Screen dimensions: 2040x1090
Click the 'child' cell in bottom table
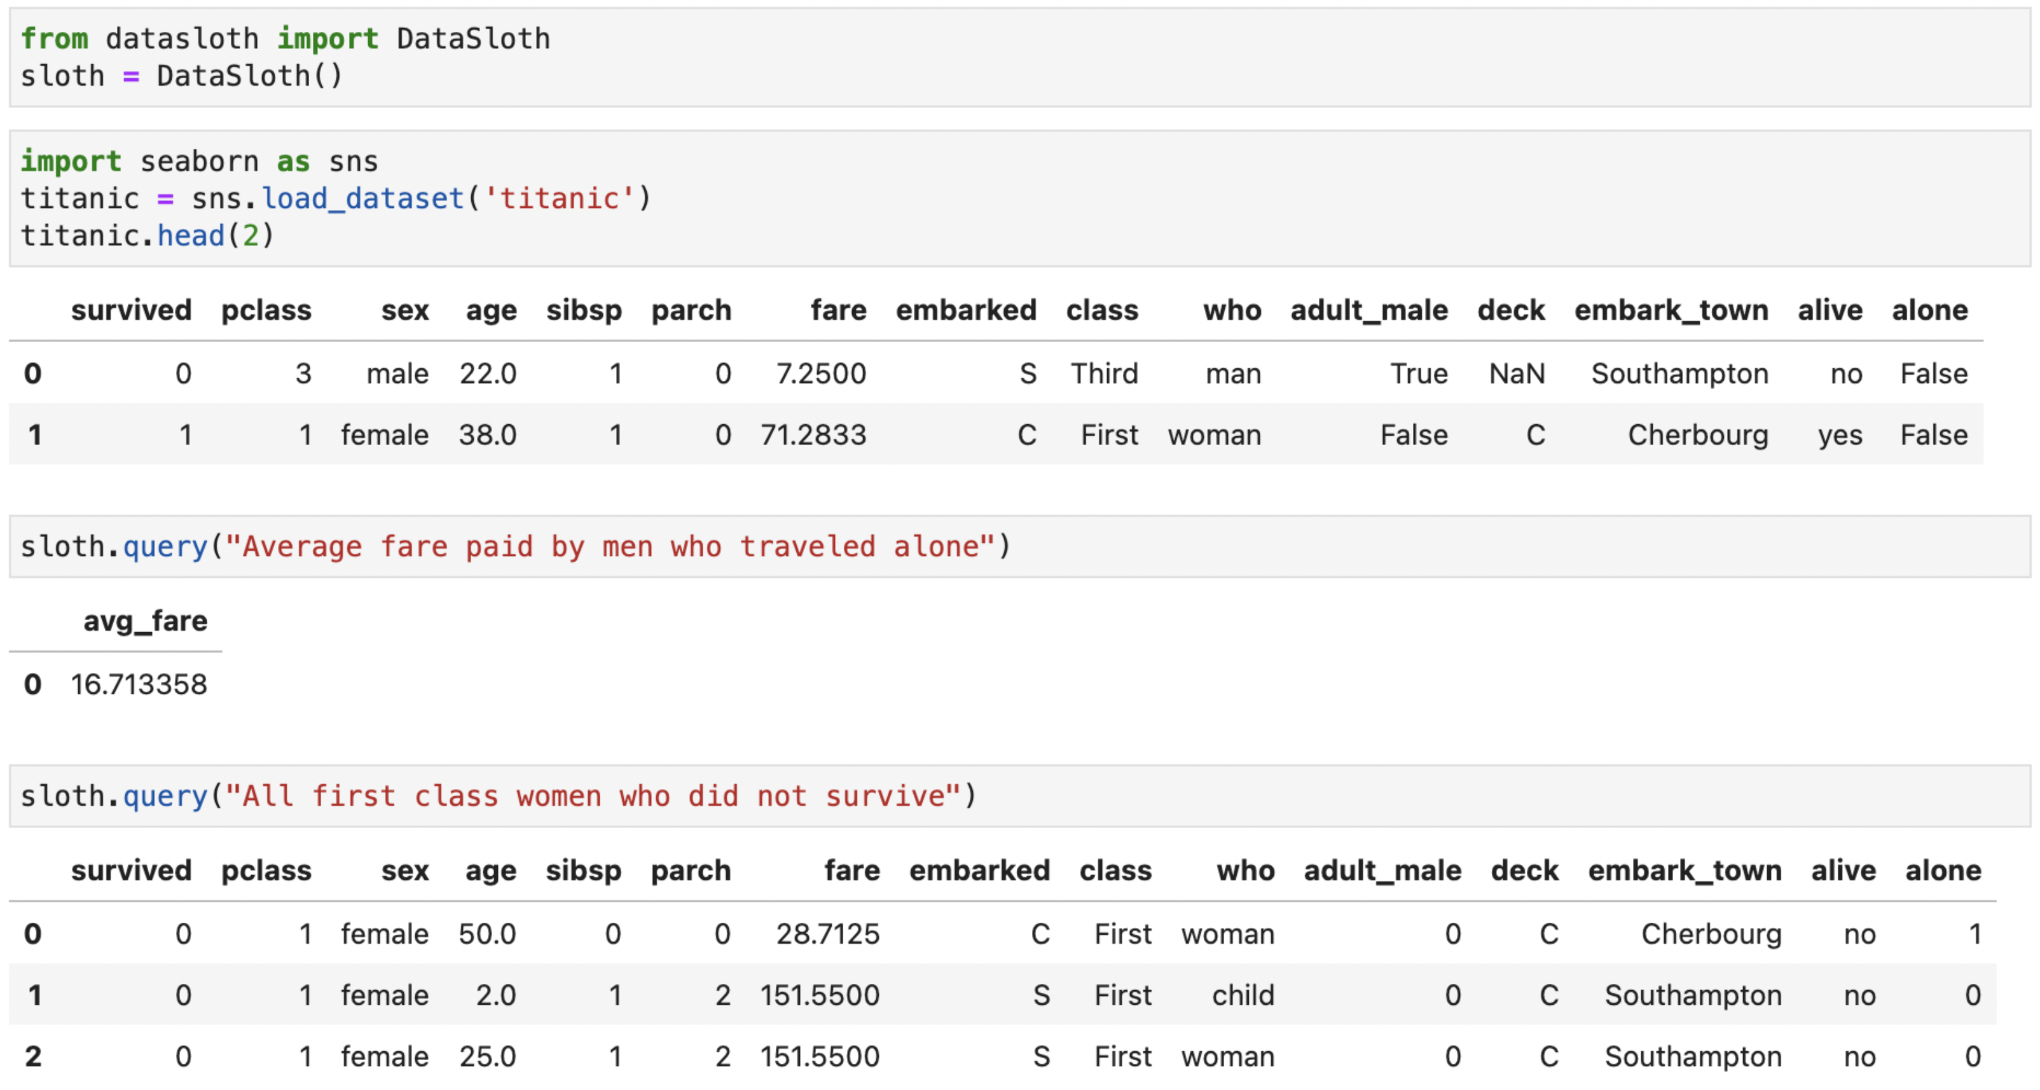tap(1243, 995)
